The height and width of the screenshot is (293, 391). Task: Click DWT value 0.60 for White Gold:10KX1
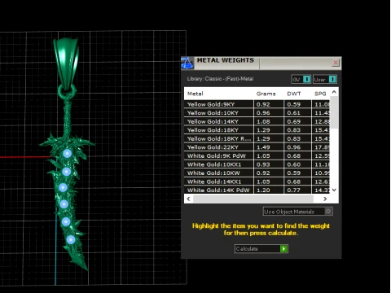click(x=294, y=164)
